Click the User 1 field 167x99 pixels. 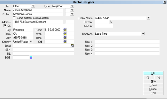pyautogui.click(x=127, y=42)
